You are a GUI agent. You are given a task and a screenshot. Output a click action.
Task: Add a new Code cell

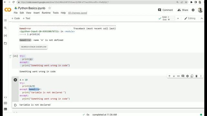[x=16, y=18]
